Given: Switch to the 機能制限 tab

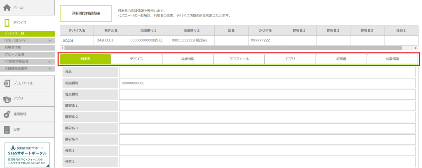Looking at the screenshot, I should (188, 59).
